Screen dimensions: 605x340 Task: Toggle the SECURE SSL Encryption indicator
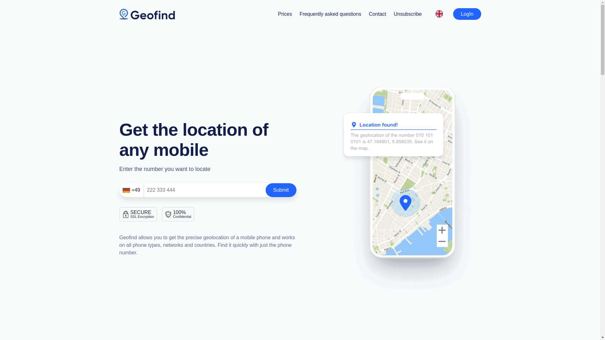click(x=138, y=214)
